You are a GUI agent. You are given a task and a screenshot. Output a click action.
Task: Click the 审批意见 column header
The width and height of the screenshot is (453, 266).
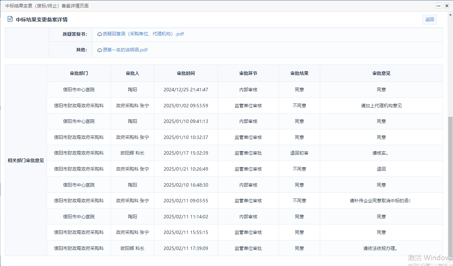click(x=381, y=73)
